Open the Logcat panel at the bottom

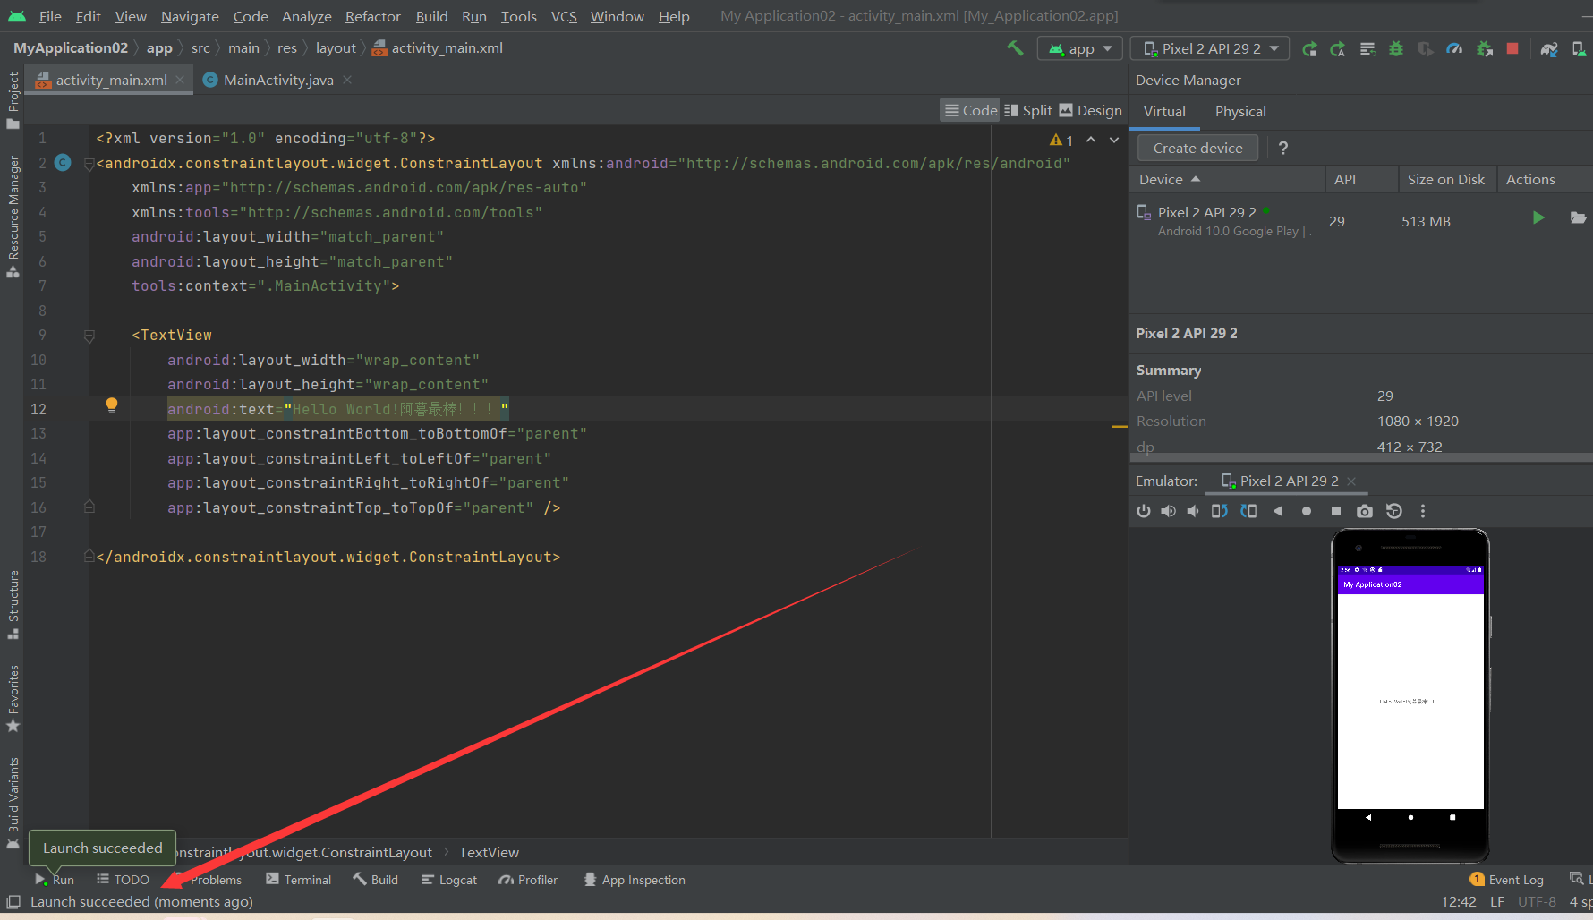(448, 879)
